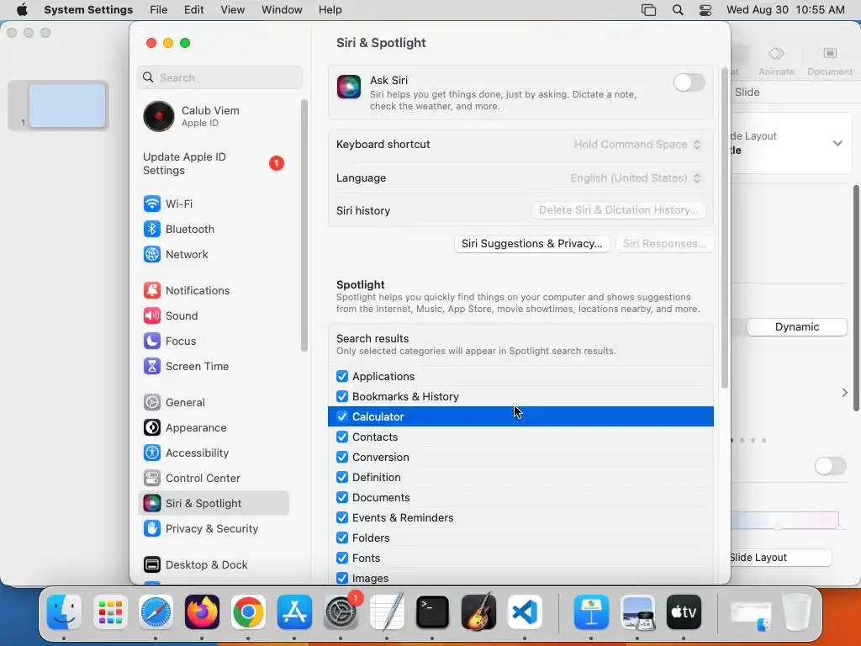
Task: Uncheck Applications search result category
Action: [342, 376]
